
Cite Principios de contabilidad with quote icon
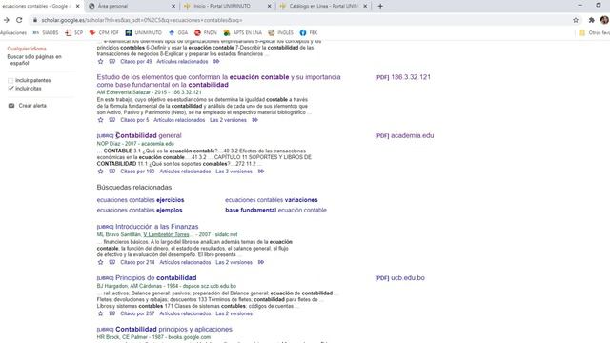112,313
